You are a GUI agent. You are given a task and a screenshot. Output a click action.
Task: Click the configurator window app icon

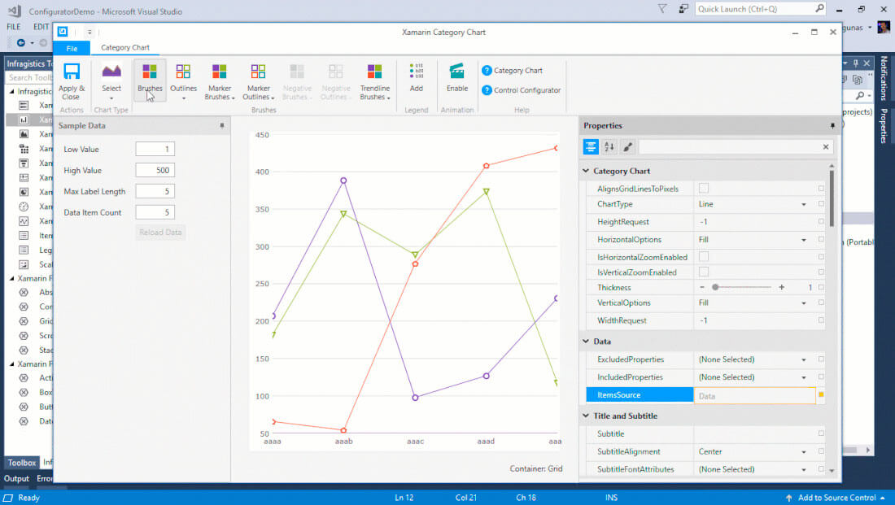(x=63, y=32)
